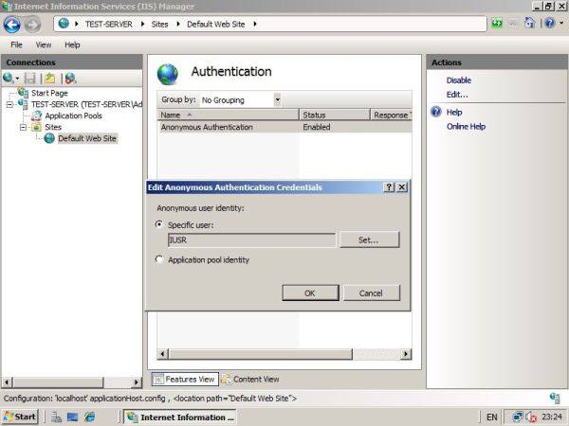Image resolution: width=569 pixels, height=426 pixels.
Task: Click the Response Type column header
Action: coord(391,115)
